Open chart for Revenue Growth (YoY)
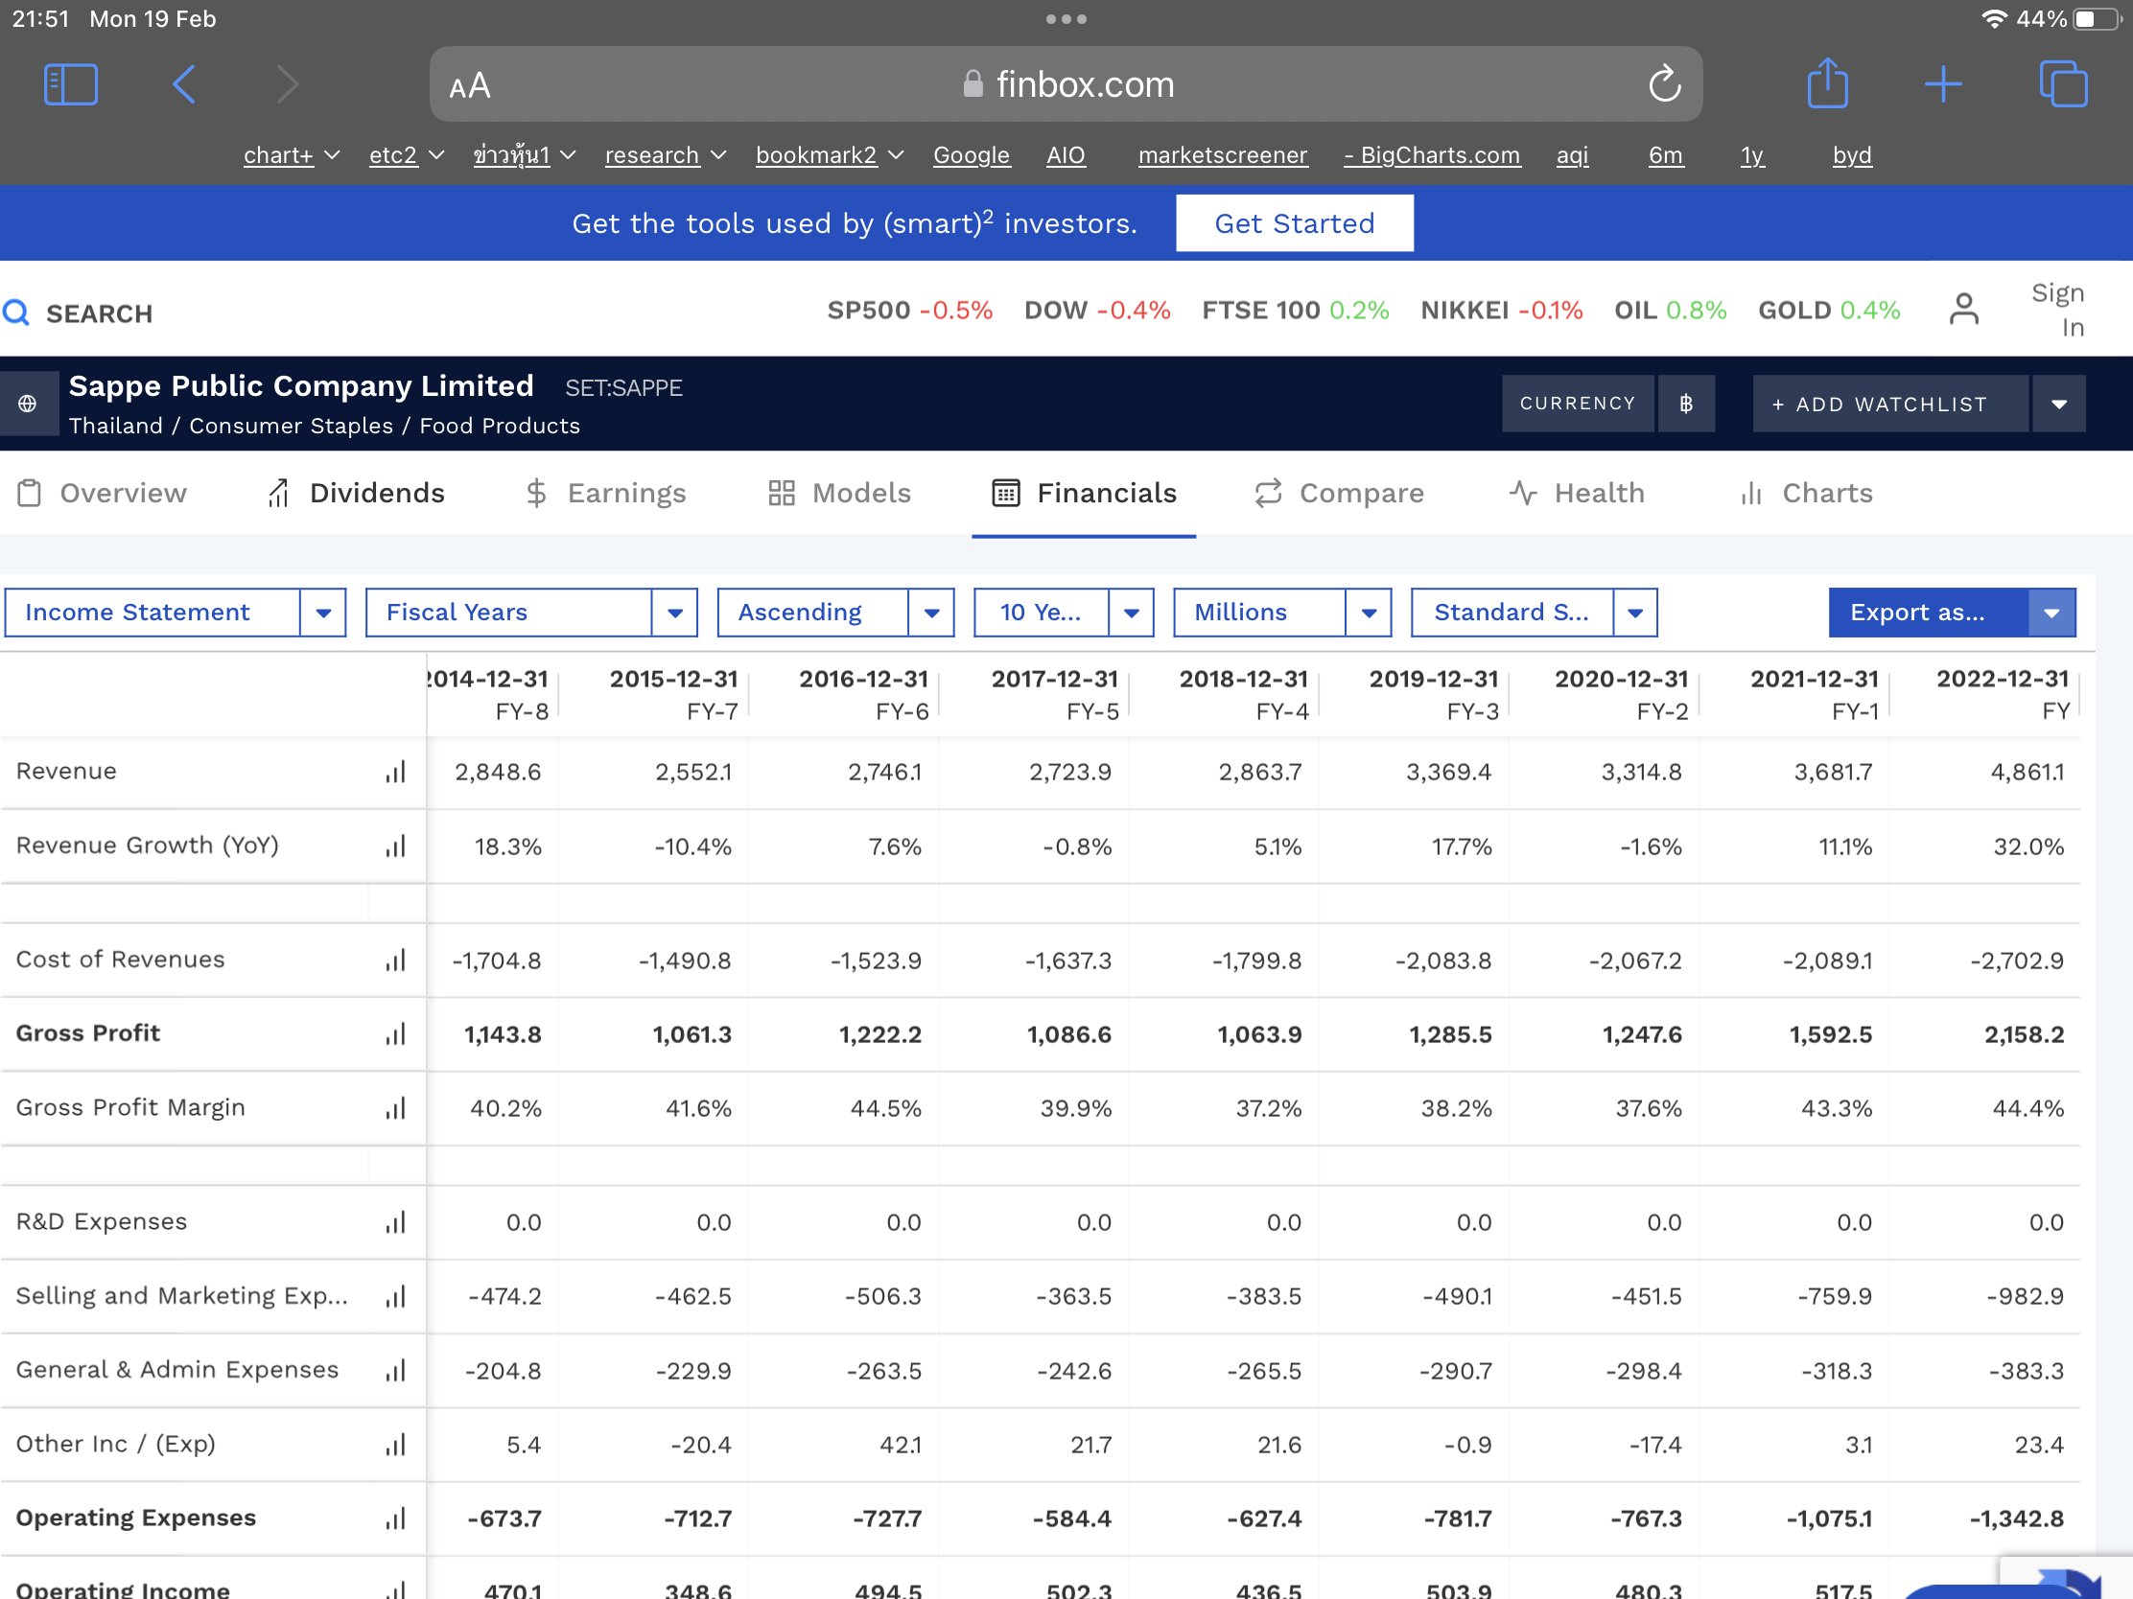The width and height of the screenshot is (2133, 1599). pos(395,846)
